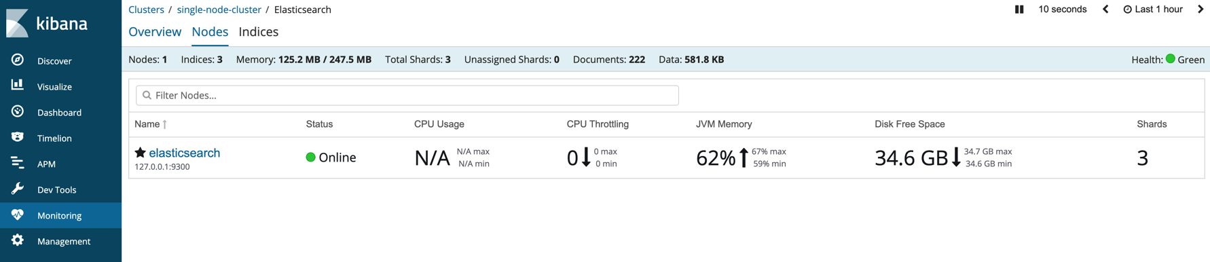Viewport: 1210px width, 262px height.
Task: Click the master node star icon
Action: click(140, 153)
